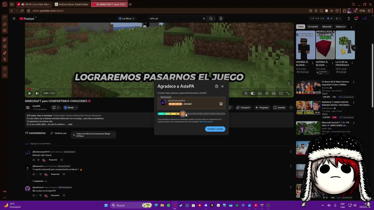374x210 pixels.
Task: Expand the 1 respuesta thread
Action: [x=40, y=181]
